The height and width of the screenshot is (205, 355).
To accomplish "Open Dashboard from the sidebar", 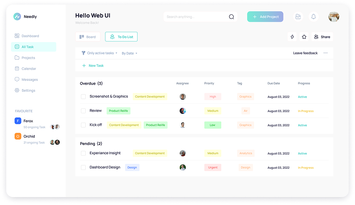I will pyautogui.click(x=27, y=36).
